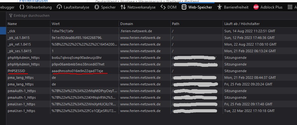Click the Barrierefreiheit person icon
The image size is (297, 125).
coord(220,7)
